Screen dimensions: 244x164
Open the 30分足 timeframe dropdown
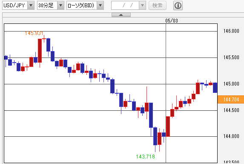point(61,6)
